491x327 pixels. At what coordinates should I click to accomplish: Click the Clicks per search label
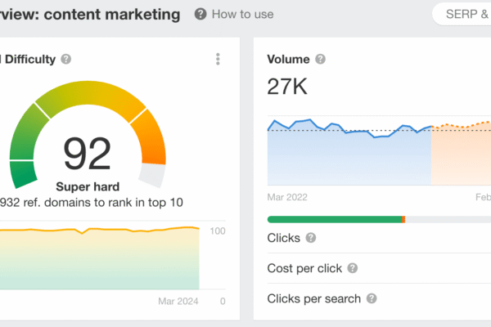pos(314,298)
